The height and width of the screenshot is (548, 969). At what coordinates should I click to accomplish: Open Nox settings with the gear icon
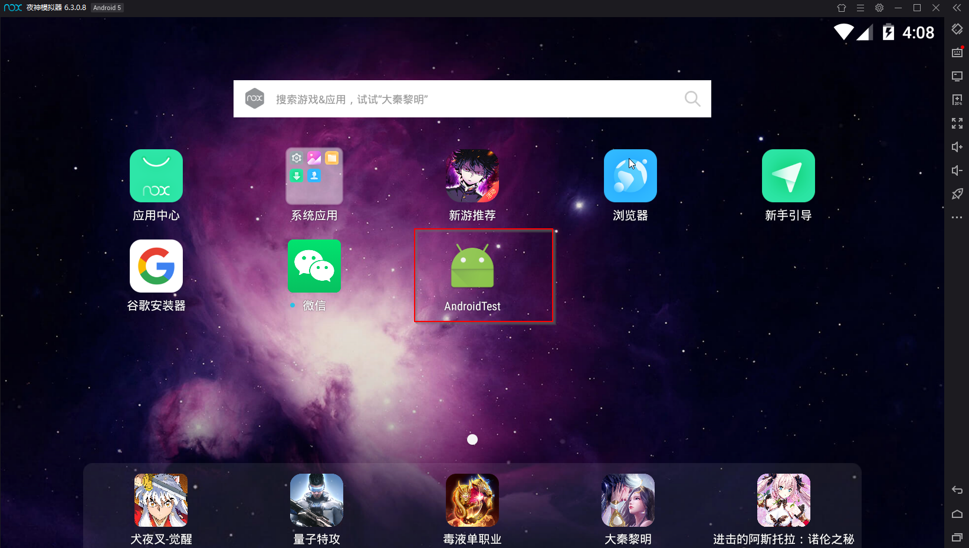(x=879, y=8)
